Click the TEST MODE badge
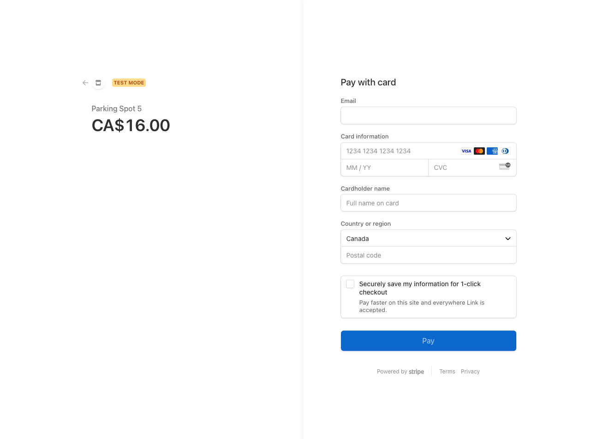Screen dimensions: 597x439 (129, 83)
